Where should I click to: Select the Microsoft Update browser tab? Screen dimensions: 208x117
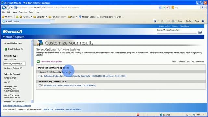26,21
